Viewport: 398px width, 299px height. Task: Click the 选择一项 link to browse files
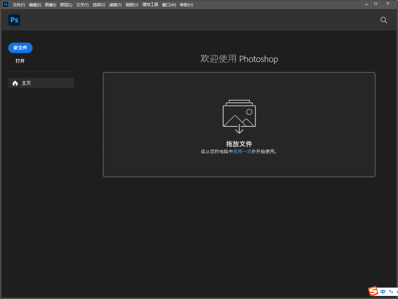[241, 151]
